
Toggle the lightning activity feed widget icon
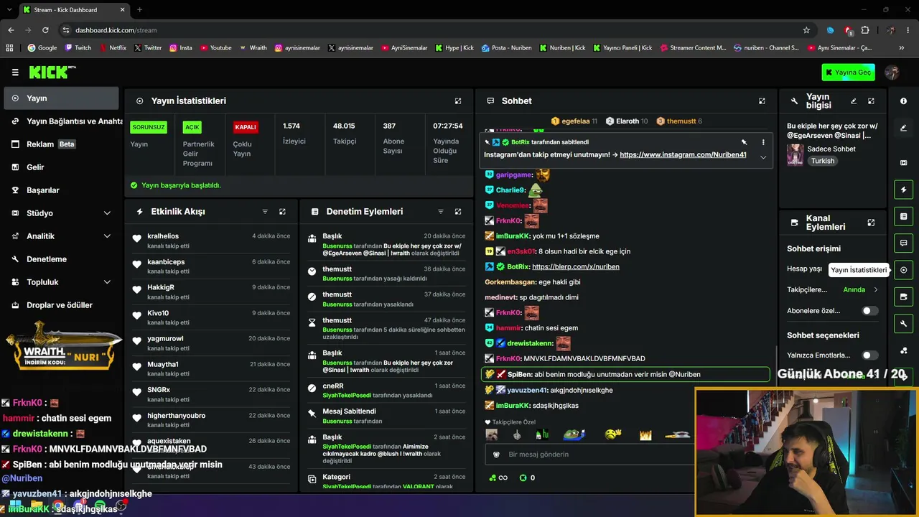pos(903,190)
